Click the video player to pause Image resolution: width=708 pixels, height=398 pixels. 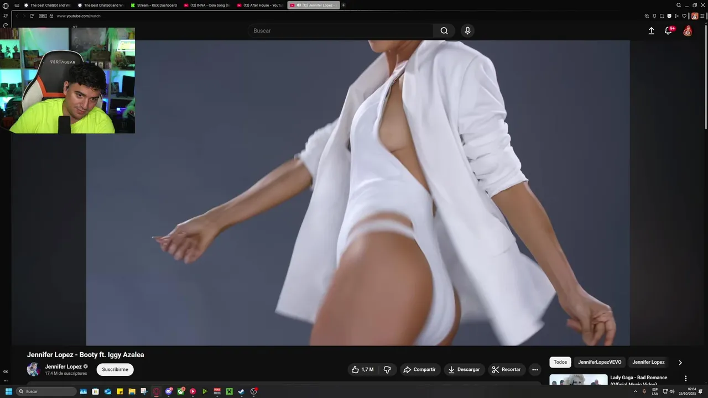pyautogui.click(x=358, y=192)
